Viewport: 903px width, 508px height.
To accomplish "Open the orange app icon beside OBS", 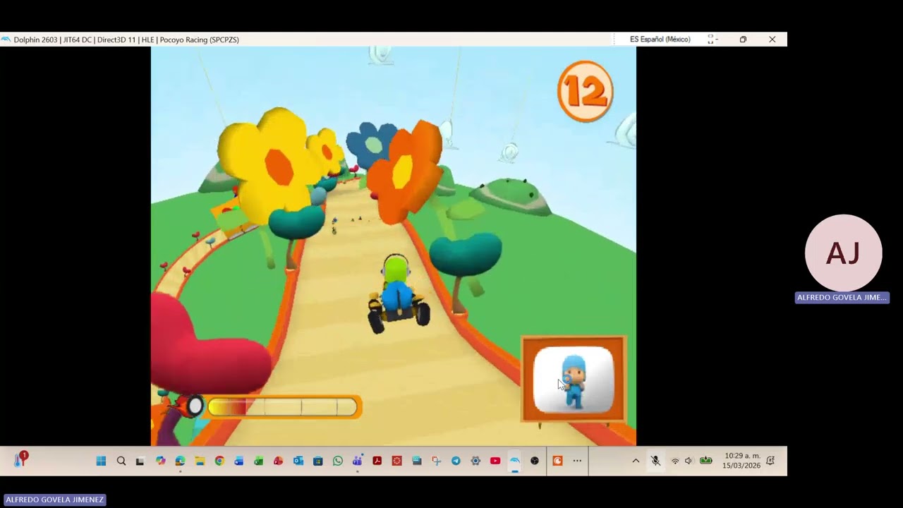I will [x=557, y=461].
